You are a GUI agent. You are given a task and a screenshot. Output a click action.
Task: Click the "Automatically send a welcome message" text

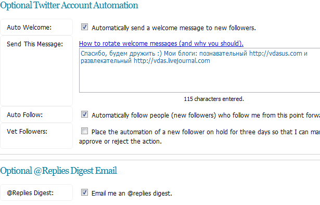(174, 28)
